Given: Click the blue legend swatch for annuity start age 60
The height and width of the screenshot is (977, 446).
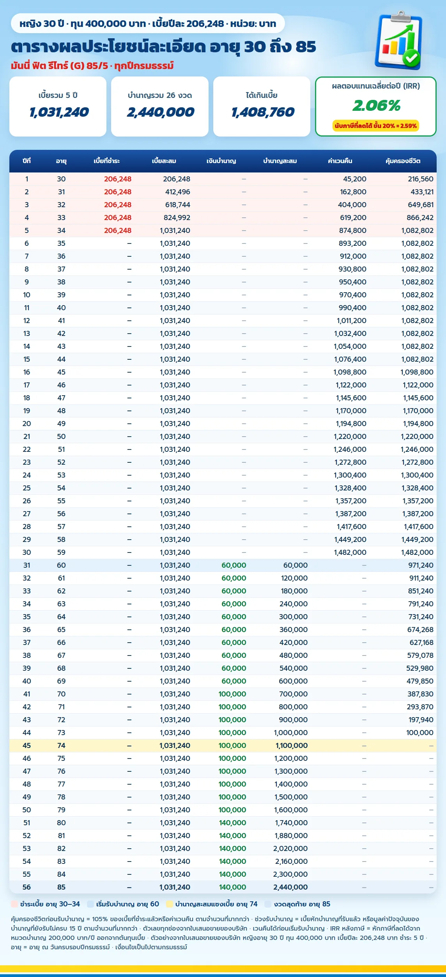Looking at the screenshot, I should pyautogui.click(x=90, y=904).
